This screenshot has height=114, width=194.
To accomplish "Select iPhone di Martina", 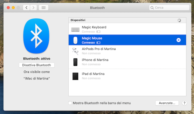I will tap(127, 62).
